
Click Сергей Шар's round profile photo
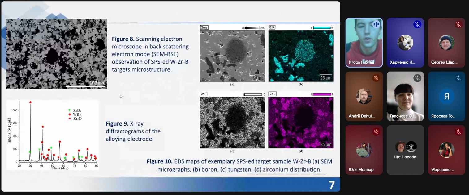click(446, 43)
